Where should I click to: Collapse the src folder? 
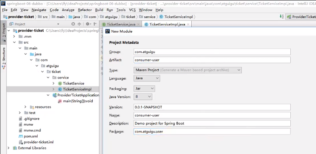[14, 42]
